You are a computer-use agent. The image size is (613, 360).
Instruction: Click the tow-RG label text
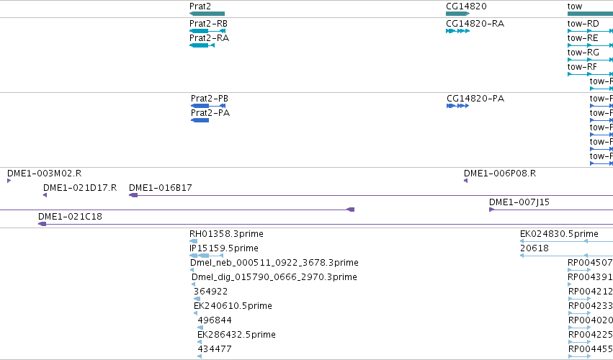(x=583, y=53)
